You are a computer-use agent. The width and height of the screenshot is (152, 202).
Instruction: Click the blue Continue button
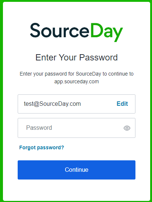point(77,170)
